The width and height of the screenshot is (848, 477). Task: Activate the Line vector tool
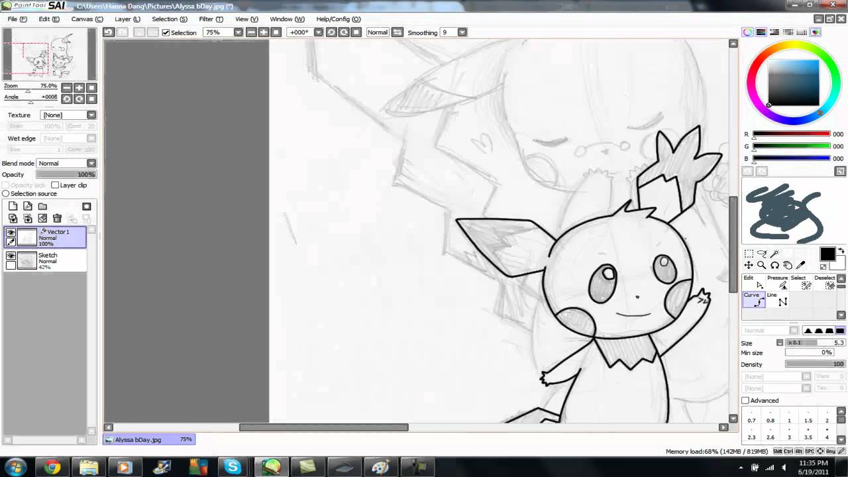click(778, 299)
